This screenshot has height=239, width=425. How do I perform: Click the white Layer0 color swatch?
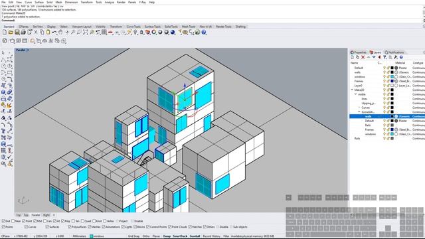[392, 86]
